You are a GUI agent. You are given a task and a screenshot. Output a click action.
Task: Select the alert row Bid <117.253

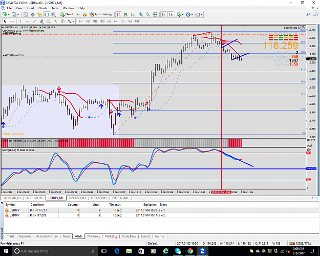[x=161, y=210]
